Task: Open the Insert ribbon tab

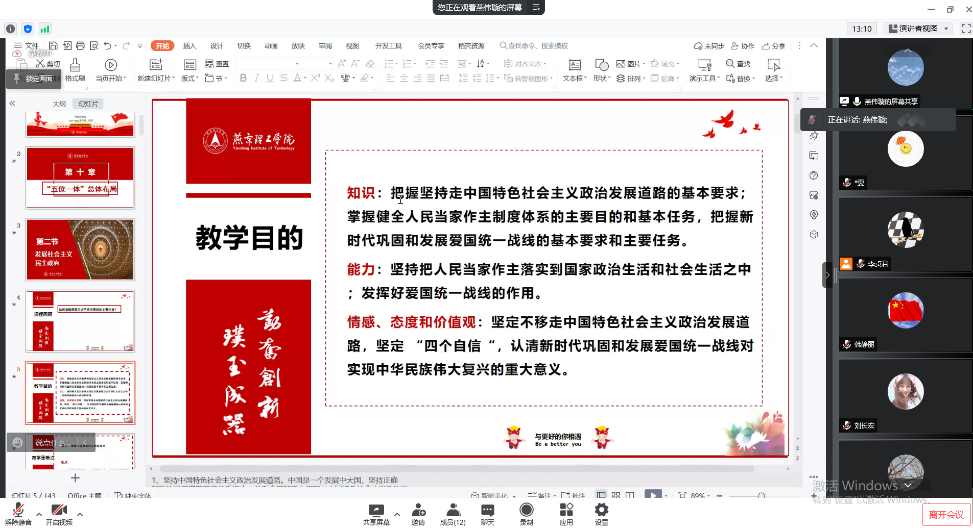Action: point(189,46)
